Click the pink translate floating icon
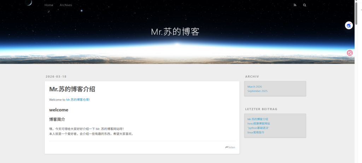This screenshot has height=163, width=362. point(350,53)
